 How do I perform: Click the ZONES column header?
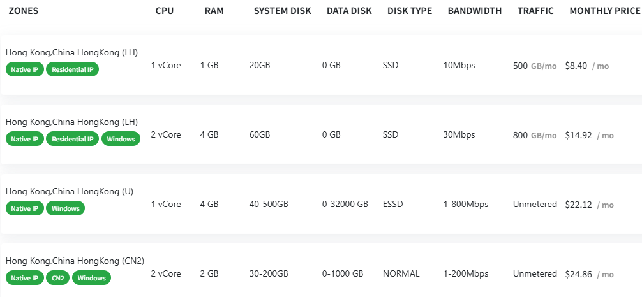coord(24,11)
